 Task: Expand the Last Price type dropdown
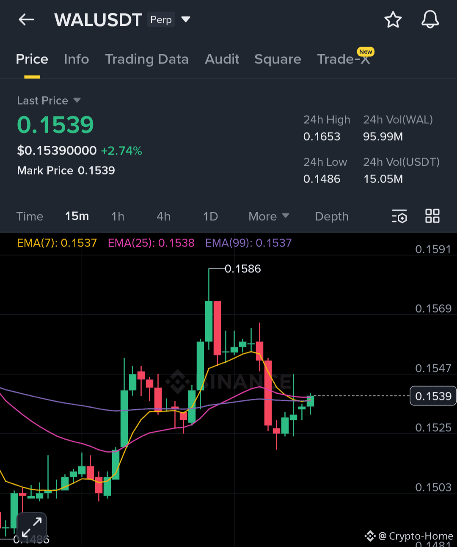coord(77,100)
